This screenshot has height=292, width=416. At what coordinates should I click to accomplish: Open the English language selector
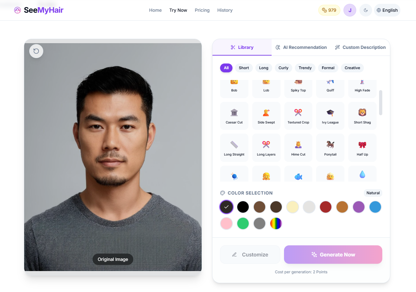point(387,10)
